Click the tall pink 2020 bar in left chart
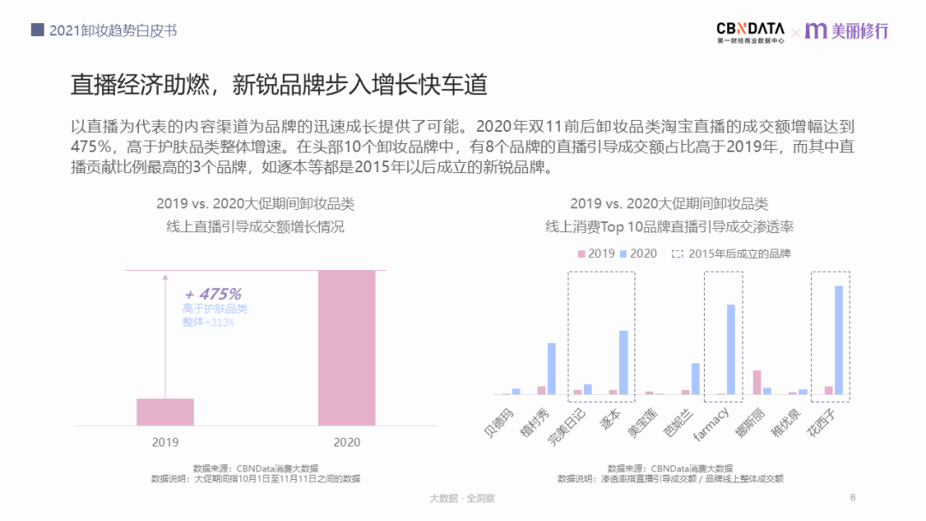This screenshot has height=521, width=926. click(346, 348)
